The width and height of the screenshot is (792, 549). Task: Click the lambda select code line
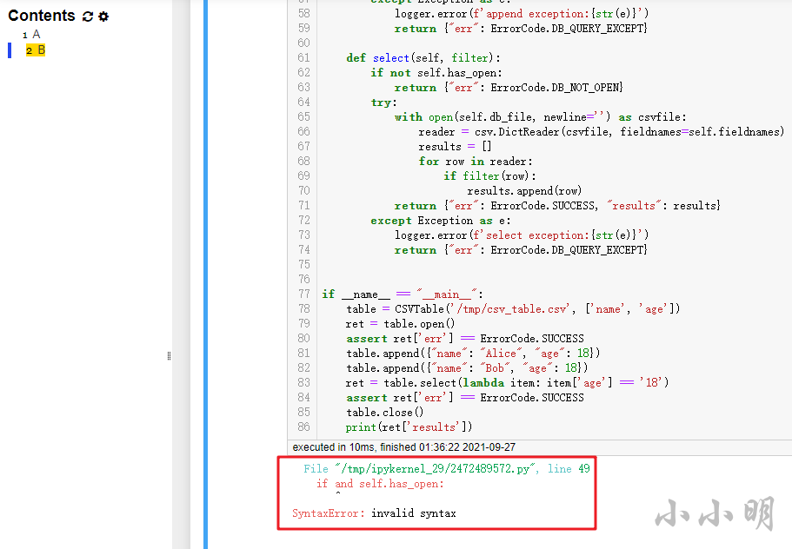pyautogui.click(x=507, y=382)
